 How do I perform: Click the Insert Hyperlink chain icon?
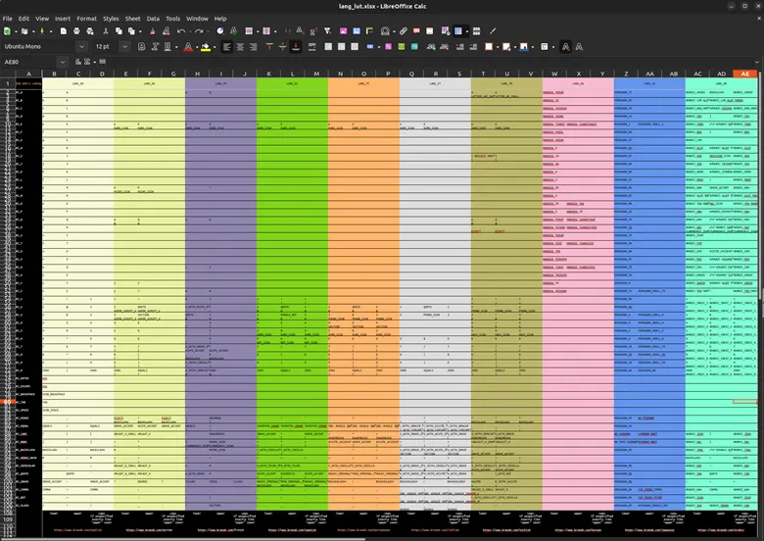404,31
